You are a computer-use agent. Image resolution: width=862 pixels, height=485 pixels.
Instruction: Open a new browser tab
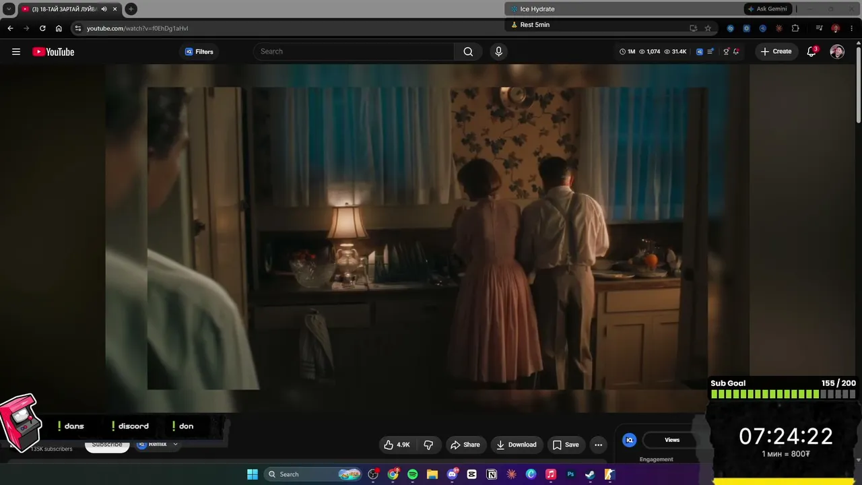tap(131, 9)
